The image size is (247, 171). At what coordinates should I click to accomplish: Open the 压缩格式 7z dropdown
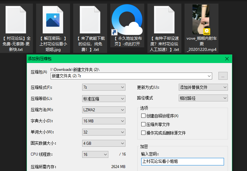(103, 87)
